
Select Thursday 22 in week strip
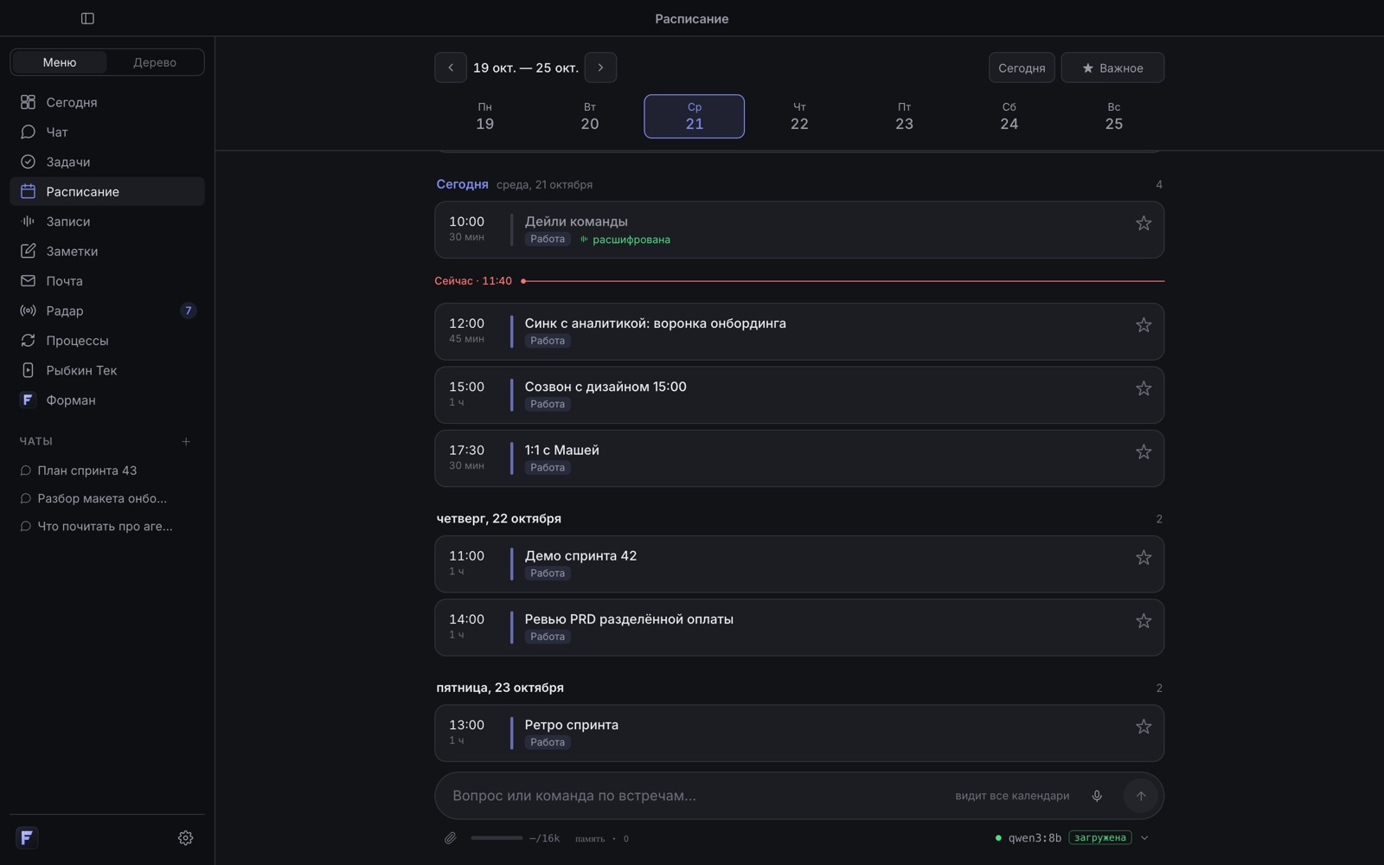[799, 116]
